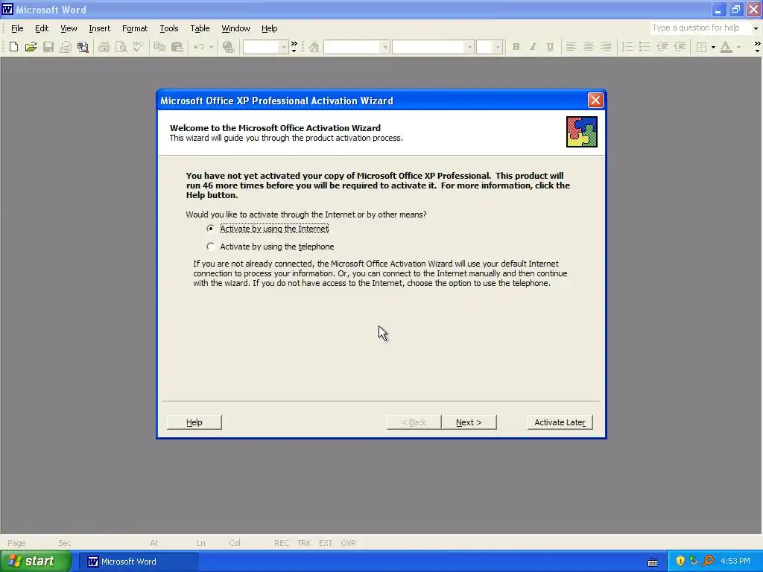Toggle Italic formatting
Viewport: 763px width, 572px height.
[533, 47]
